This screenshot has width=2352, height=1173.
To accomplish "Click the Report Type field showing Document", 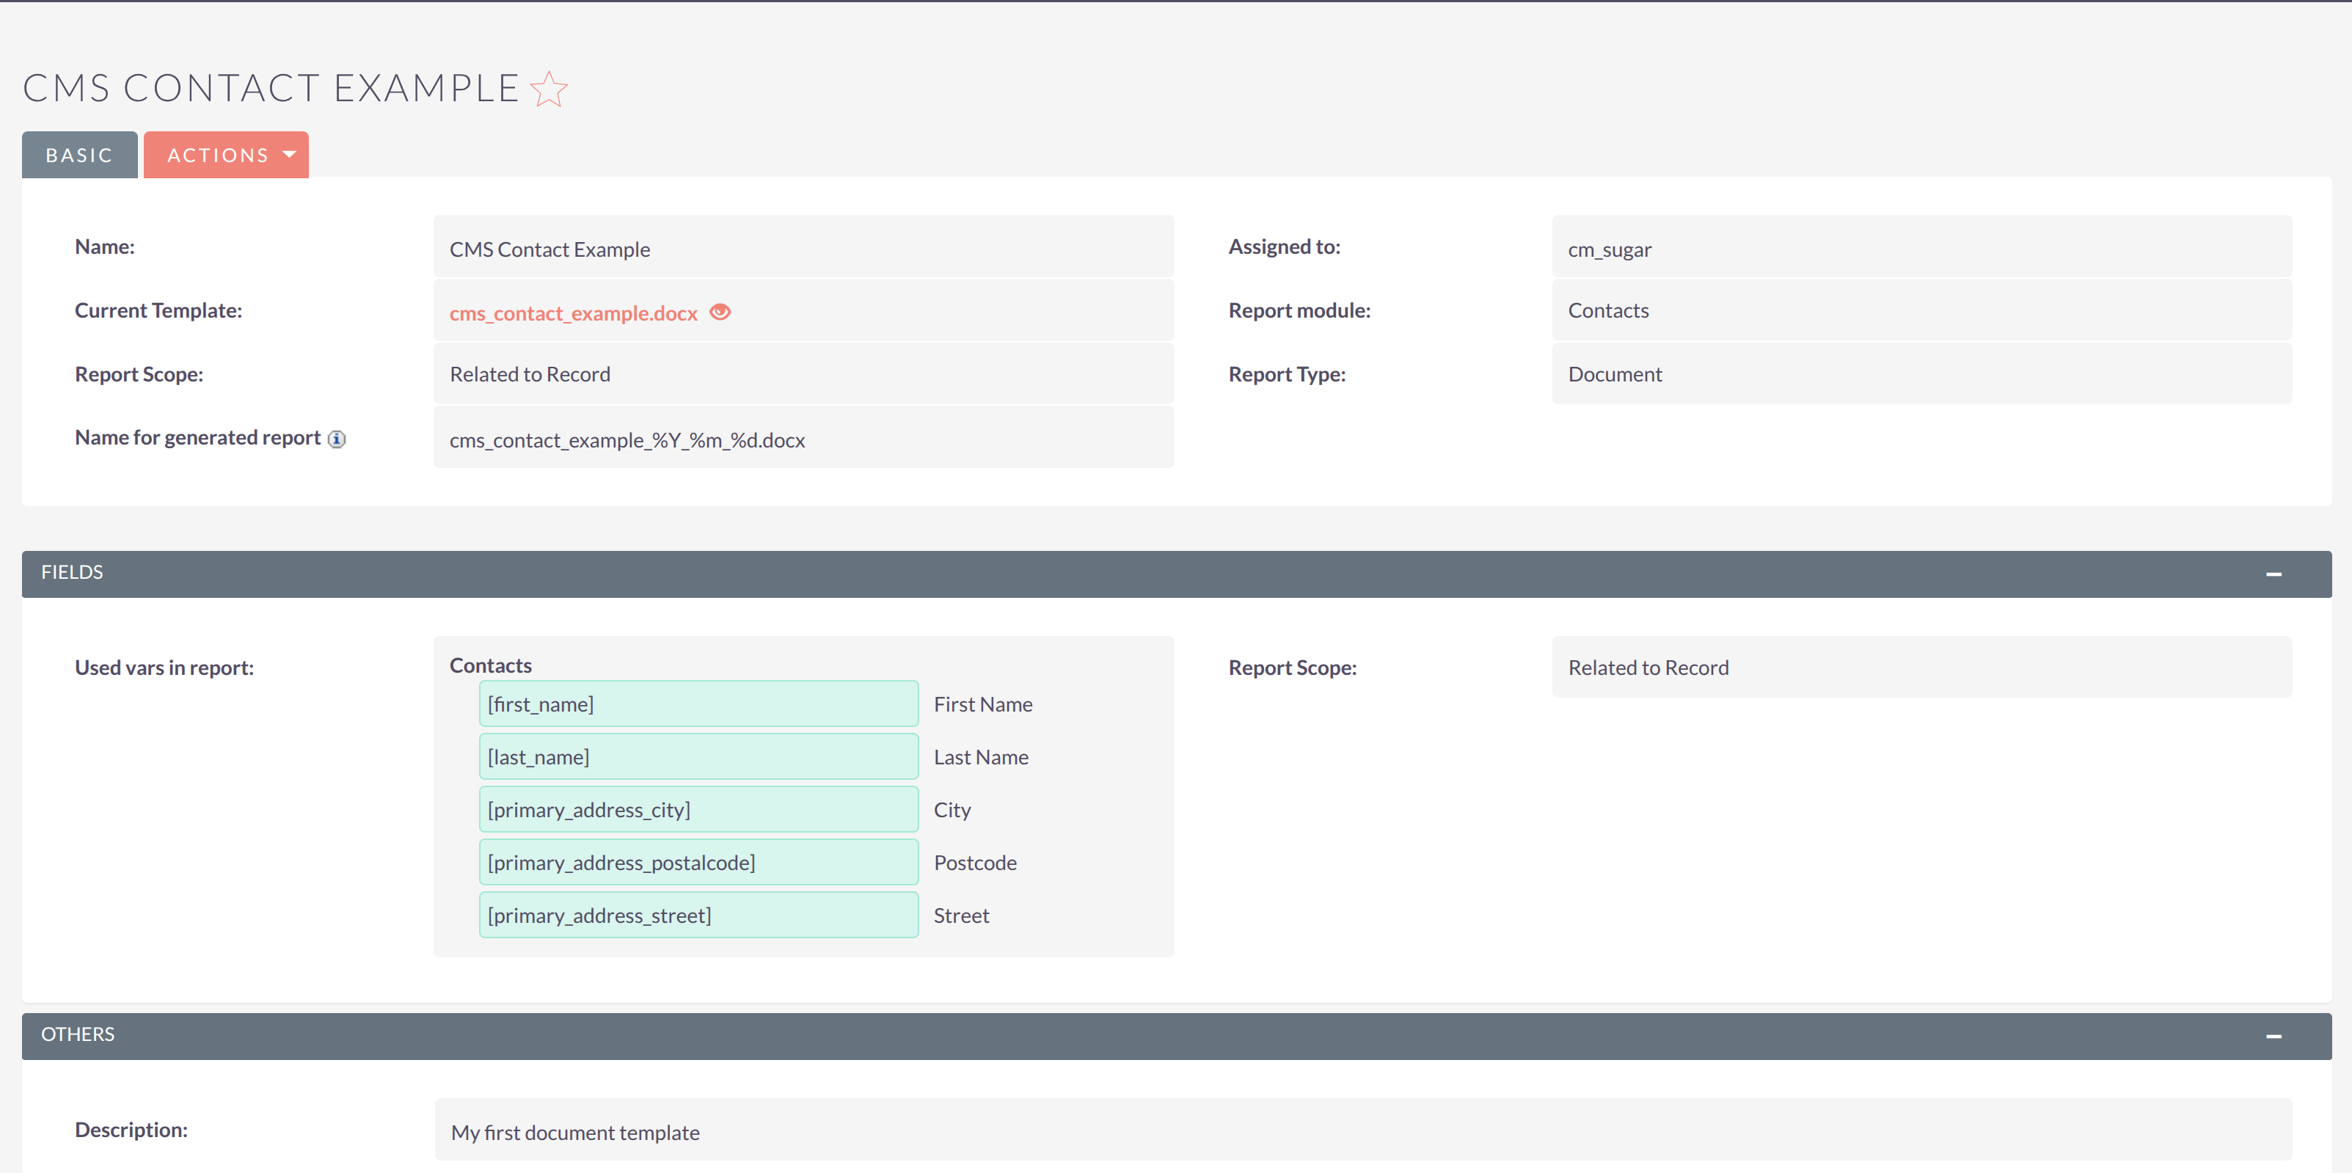I will (1921, 373).
